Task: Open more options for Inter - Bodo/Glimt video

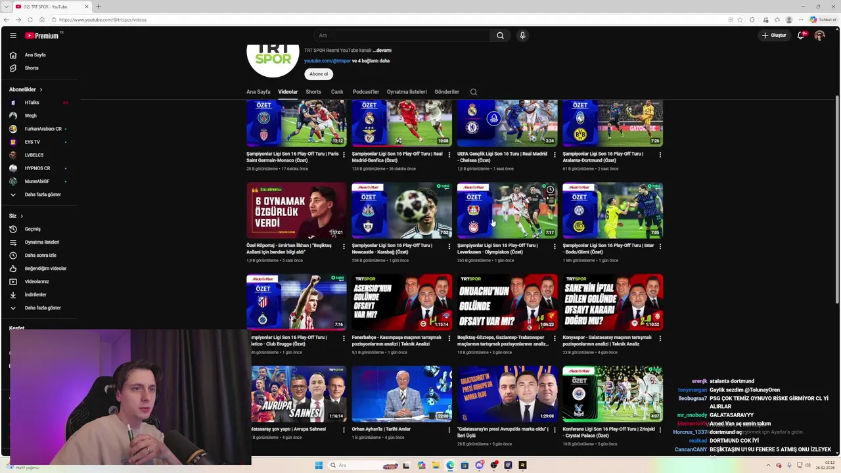Action: pyautogui.click(x=660, y=247)
